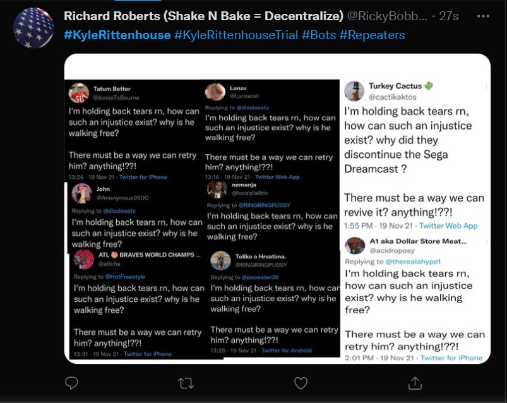
Task: Open Richard Roberts' profile via display name
Action: coord(203,16)
